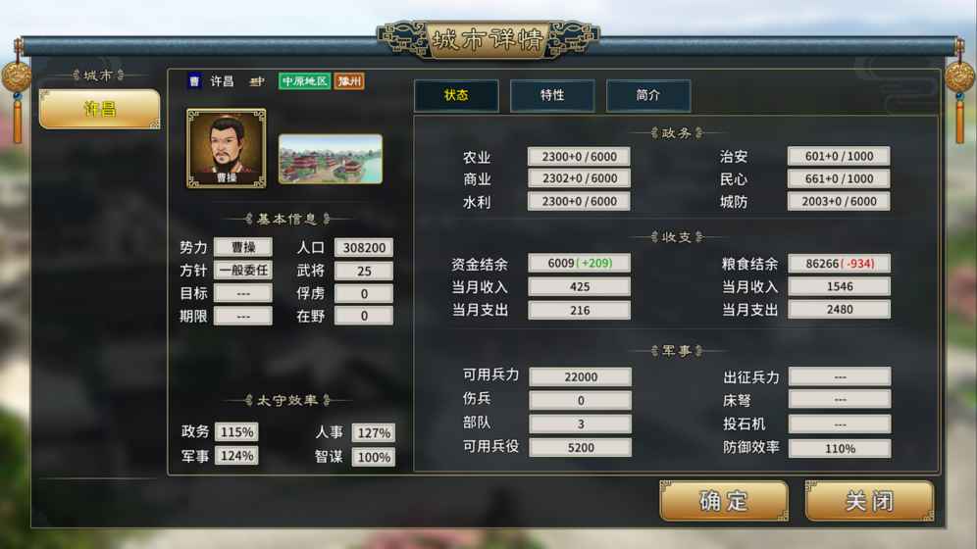Click the 势力 field showing 曹操
977x549 pixels.
(243, 247)
